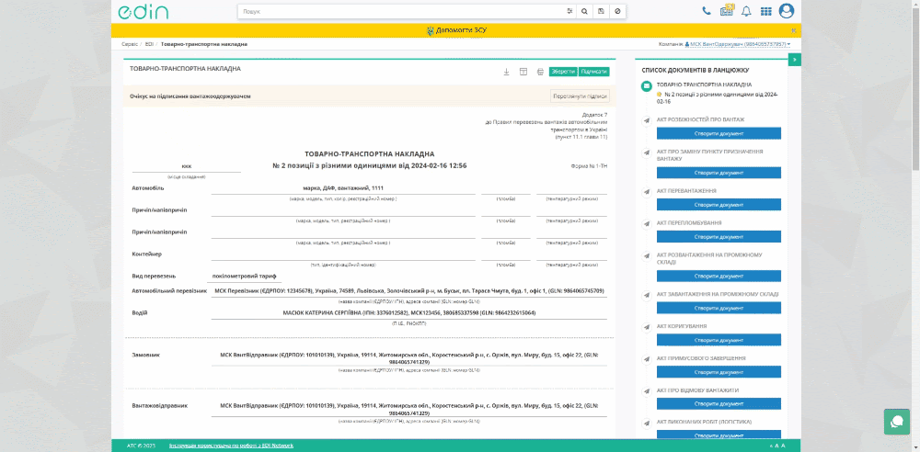
Task: Click the EDI breadcrumb
Action: [149, 44]
